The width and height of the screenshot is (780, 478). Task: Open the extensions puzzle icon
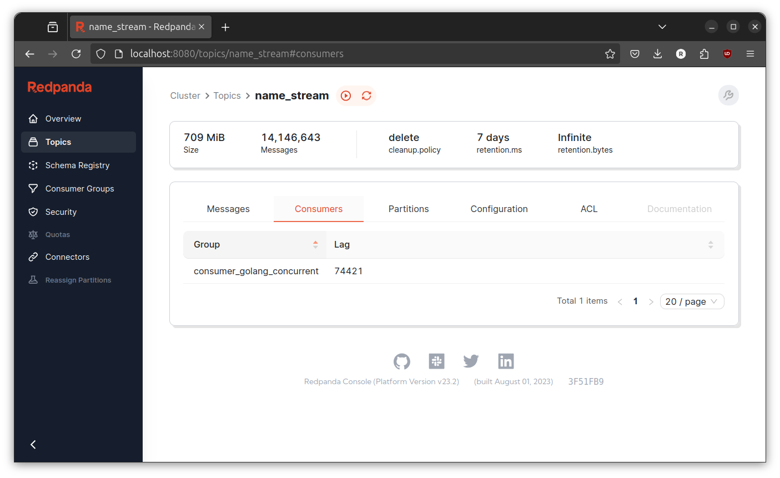pos(704,54)
